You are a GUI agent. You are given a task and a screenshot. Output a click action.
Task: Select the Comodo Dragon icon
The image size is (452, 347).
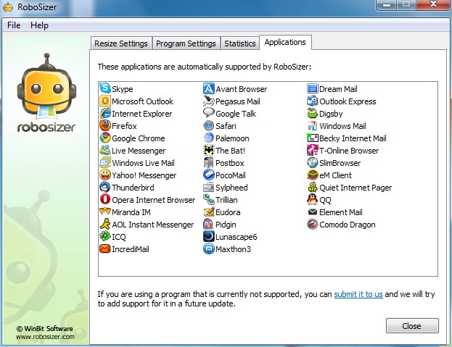pyautogui.click(x=313, y=224)
